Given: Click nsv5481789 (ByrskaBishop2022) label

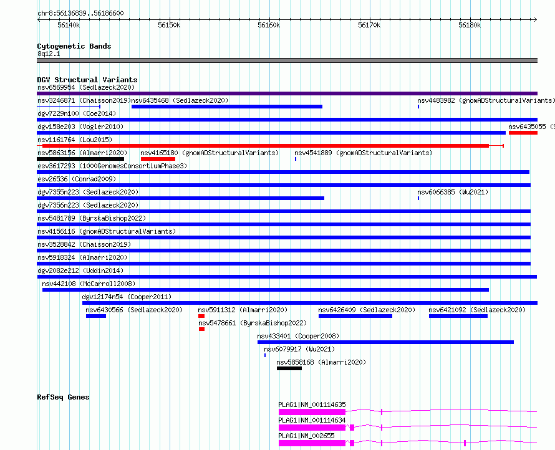Looking at the screenshot, I should pos(92,218).
